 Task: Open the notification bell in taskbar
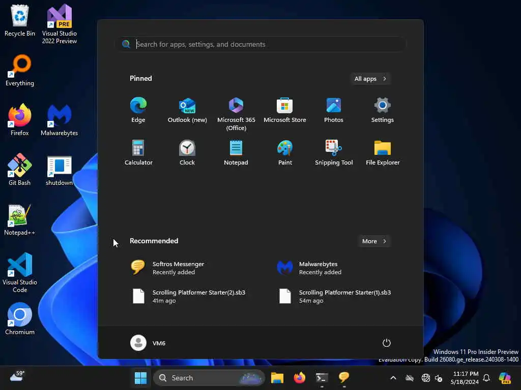(x=486, y=378)
